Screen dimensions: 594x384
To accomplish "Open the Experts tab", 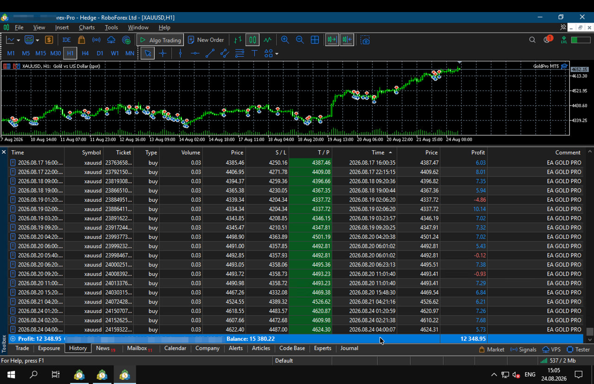I will click(x=323, y=348).
